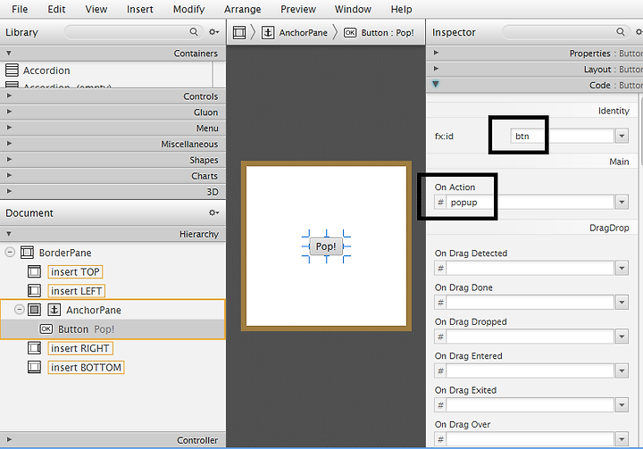Viewport: 643px width, 449px height.
Task: Click the On Drag Detected field
Action: [530, 268]
